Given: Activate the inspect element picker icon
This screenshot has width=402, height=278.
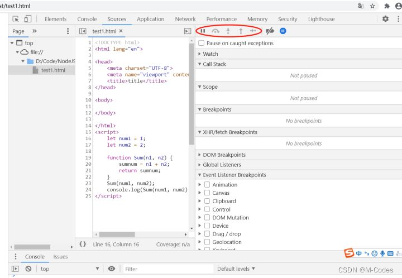Looking at the screenshot, I should click(x=16, y=19).
